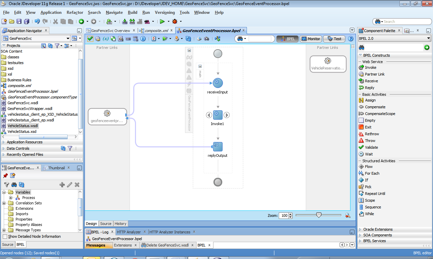Navigate back with the green back arrow
The width and height of the screenshot is (433, 259).
click(81, 21)
